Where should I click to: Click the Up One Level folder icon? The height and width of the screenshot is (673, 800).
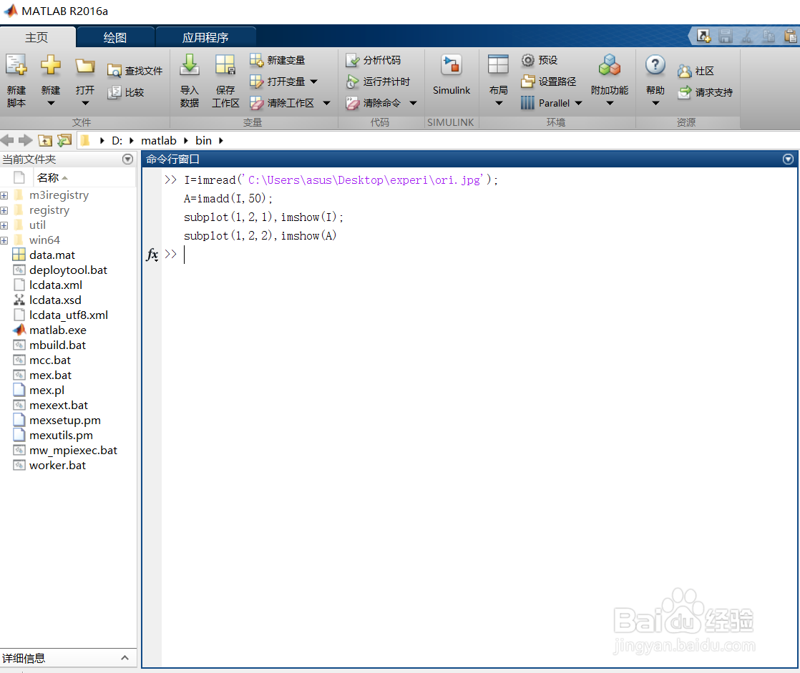(45, 140)
